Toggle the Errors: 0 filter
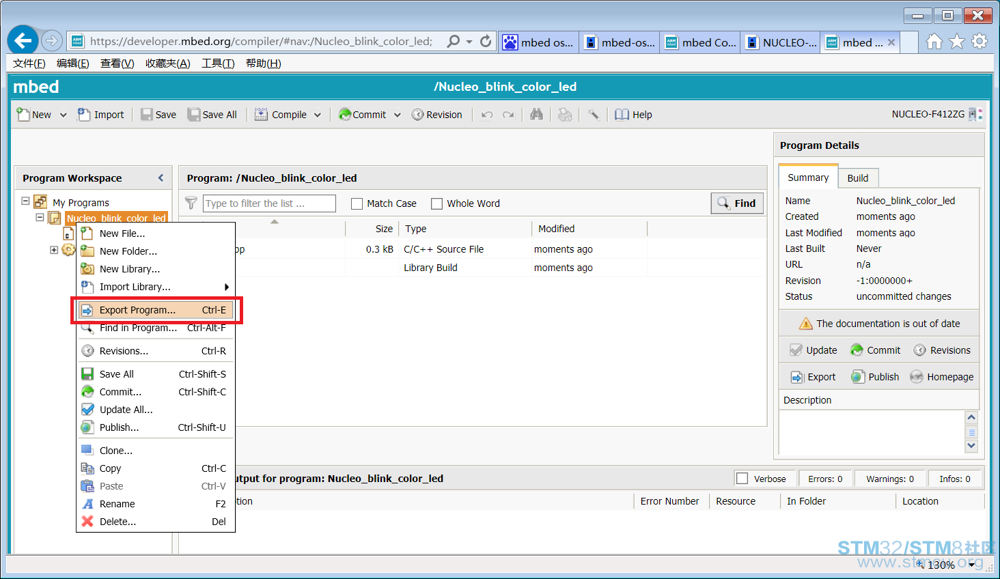 pyautogui.click(x=825, y=479)
